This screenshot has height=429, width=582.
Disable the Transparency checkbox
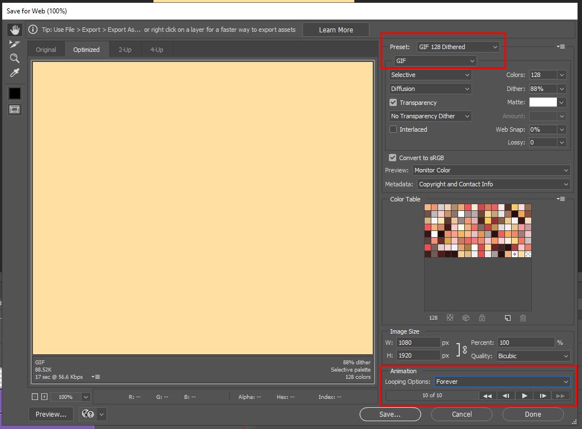(392, 102)
